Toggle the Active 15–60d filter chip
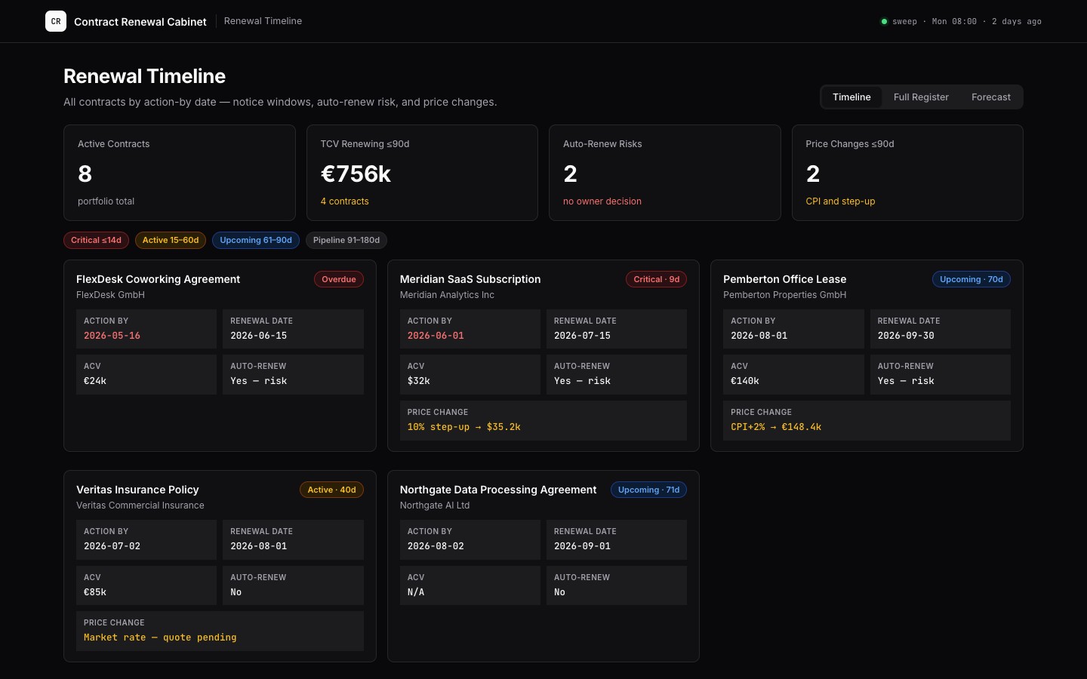Screen dimensions: 1087x679 [x=171, y=240]
